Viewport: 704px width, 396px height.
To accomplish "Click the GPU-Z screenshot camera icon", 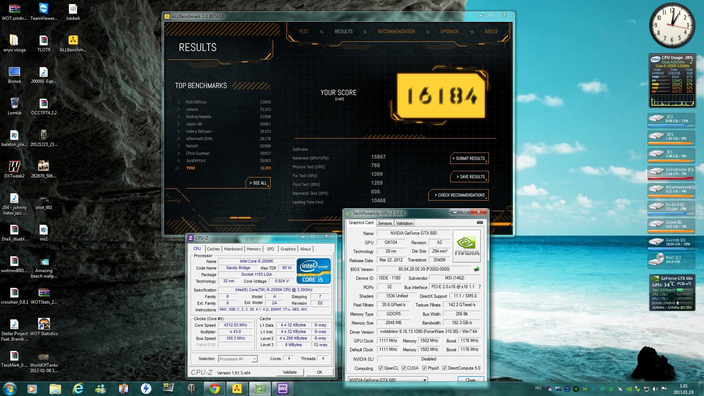I will (x=480, y=223).
